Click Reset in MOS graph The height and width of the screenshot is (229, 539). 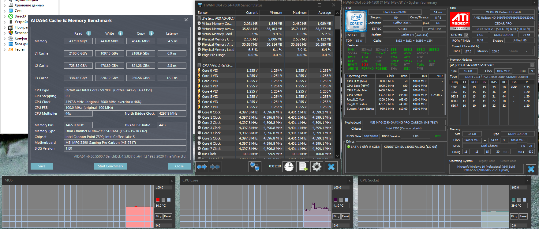(167, 216)
